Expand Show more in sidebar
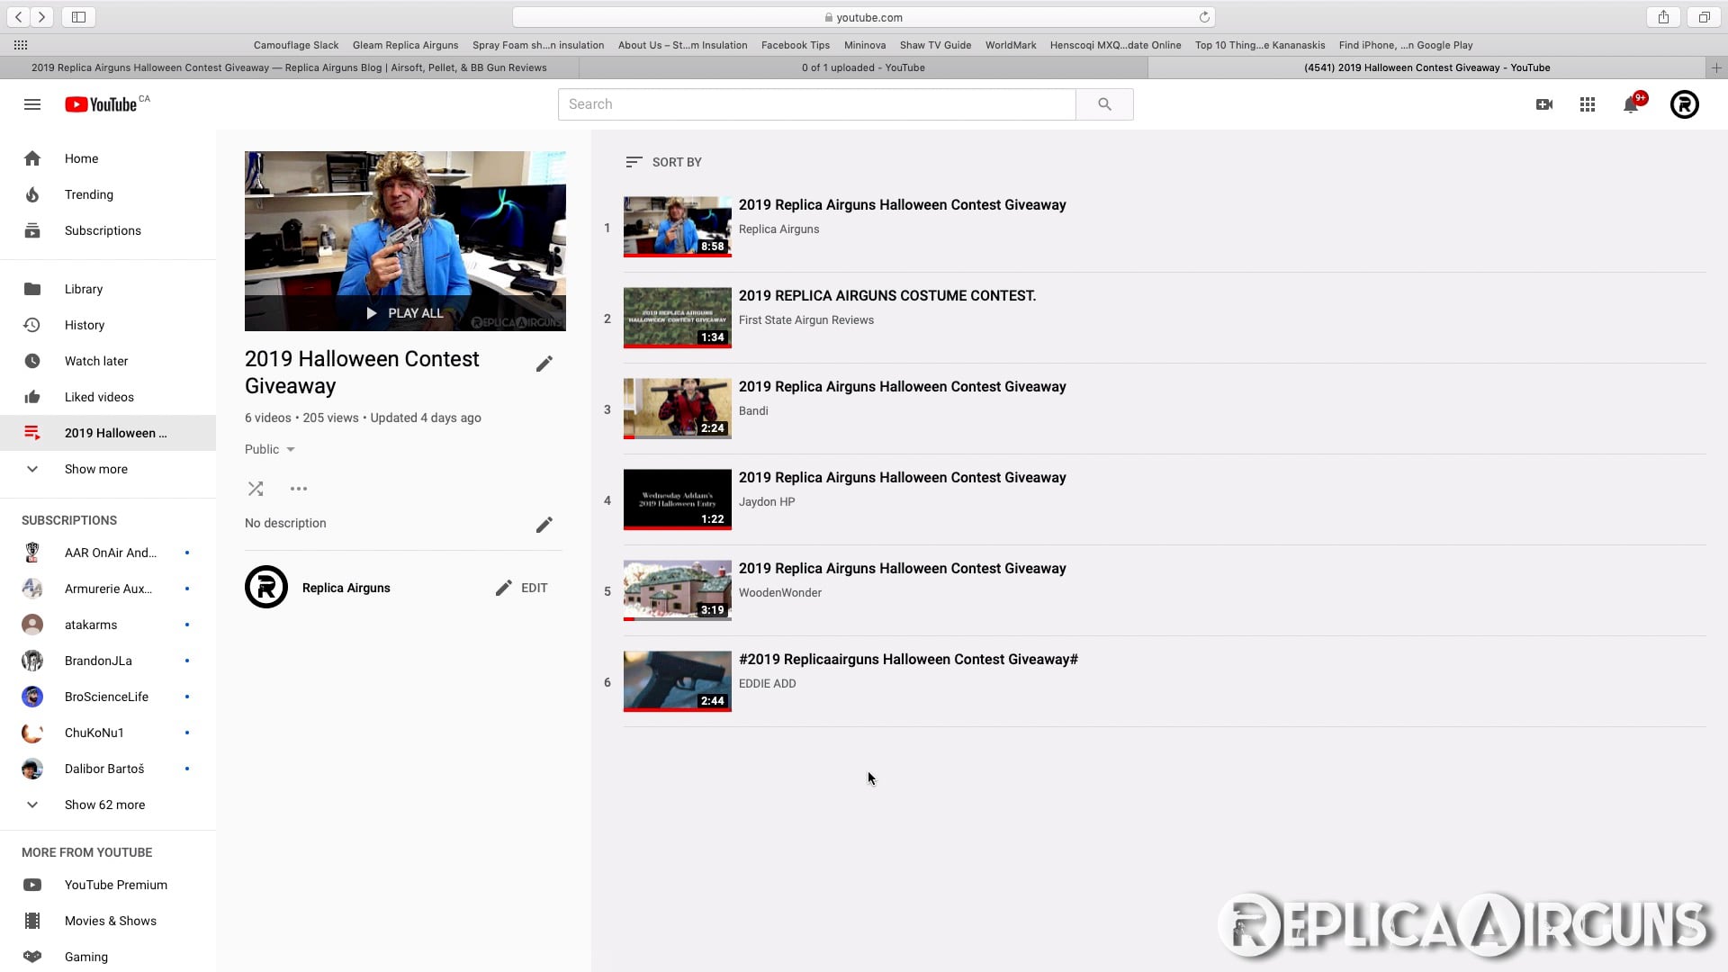 pos(108,469)
